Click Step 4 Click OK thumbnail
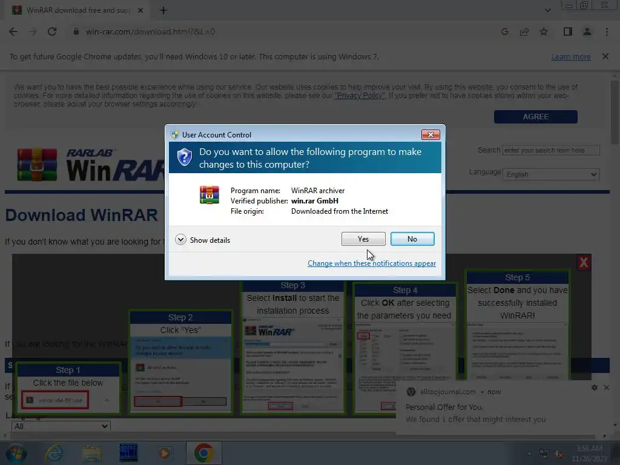This screenshot has height=465, width=620. point(405,349)
